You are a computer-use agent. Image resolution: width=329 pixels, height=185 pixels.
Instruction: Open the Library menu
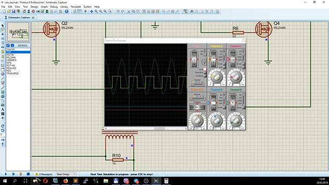click(64, 7)
